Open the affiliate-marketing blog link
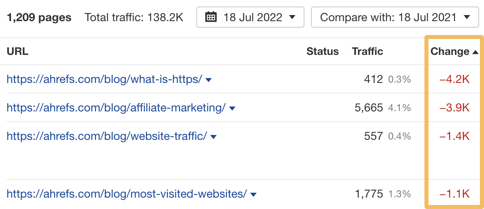Image resolution: width=484 pixels, height=209 pixels. pos(116,108)
